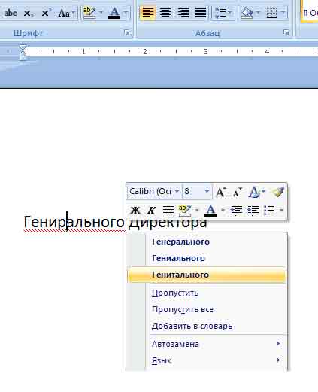Apply subscript formatting
The height and width of the screenshot is (392, 318).
28,13
